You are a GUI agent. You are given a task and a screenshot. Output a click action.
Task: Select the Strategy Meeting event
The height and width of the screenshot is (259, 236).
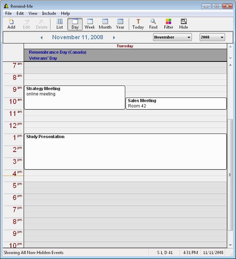(x=74, y=98)
